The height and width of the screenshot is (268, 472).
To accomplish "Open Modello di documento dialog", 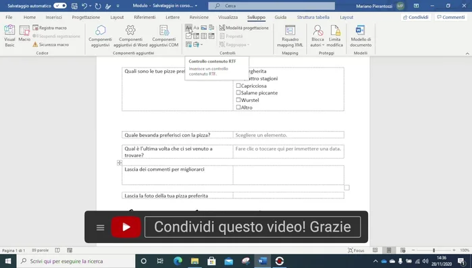I will 361,36.
